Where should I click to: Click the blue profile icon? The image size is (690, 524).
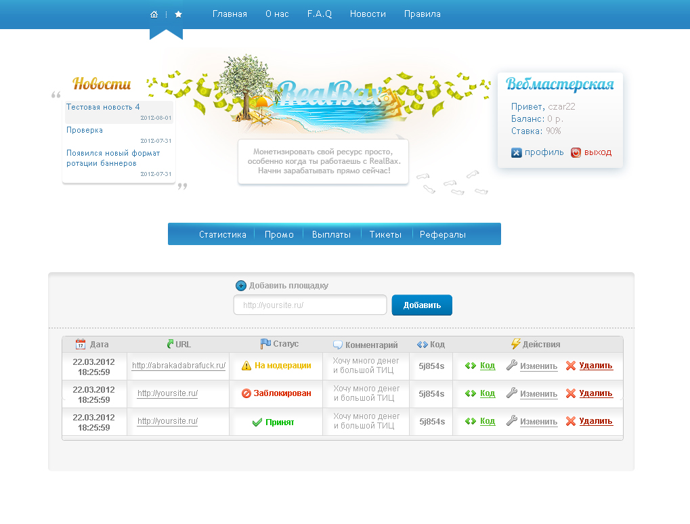click(x=516, y=153)
